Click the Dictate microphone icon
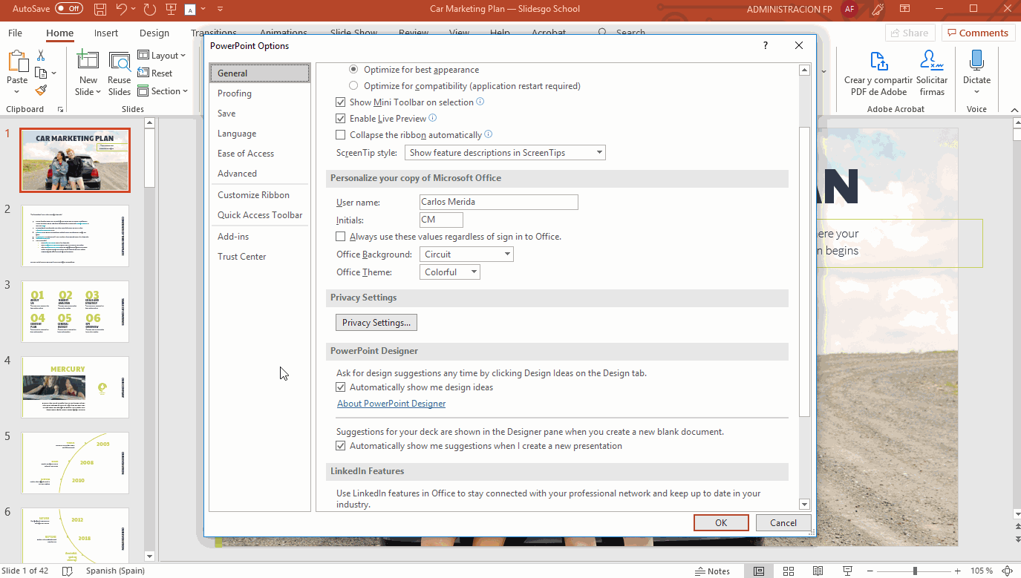Screen dimensions: 1021x578 coord(976,62)
